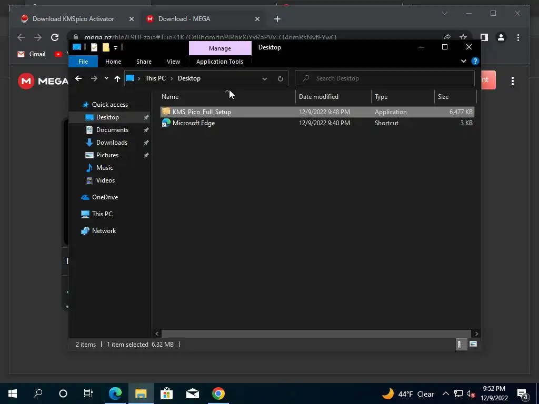Screen dimensions: 539x404
Task: Open Microsoft Store from taskbar
Action: (166, 393)
